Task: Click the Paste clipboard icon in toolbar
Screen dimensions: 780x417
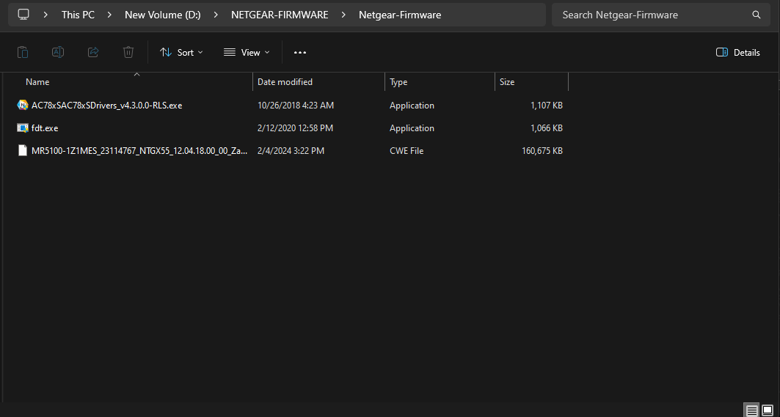Action: [23, 52]
